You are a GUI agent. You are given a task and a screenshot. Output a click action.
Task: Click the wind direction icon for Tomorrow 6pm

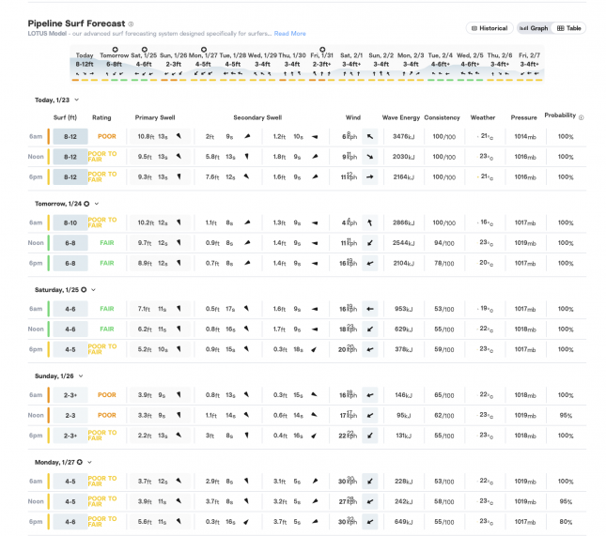point(370,263)
